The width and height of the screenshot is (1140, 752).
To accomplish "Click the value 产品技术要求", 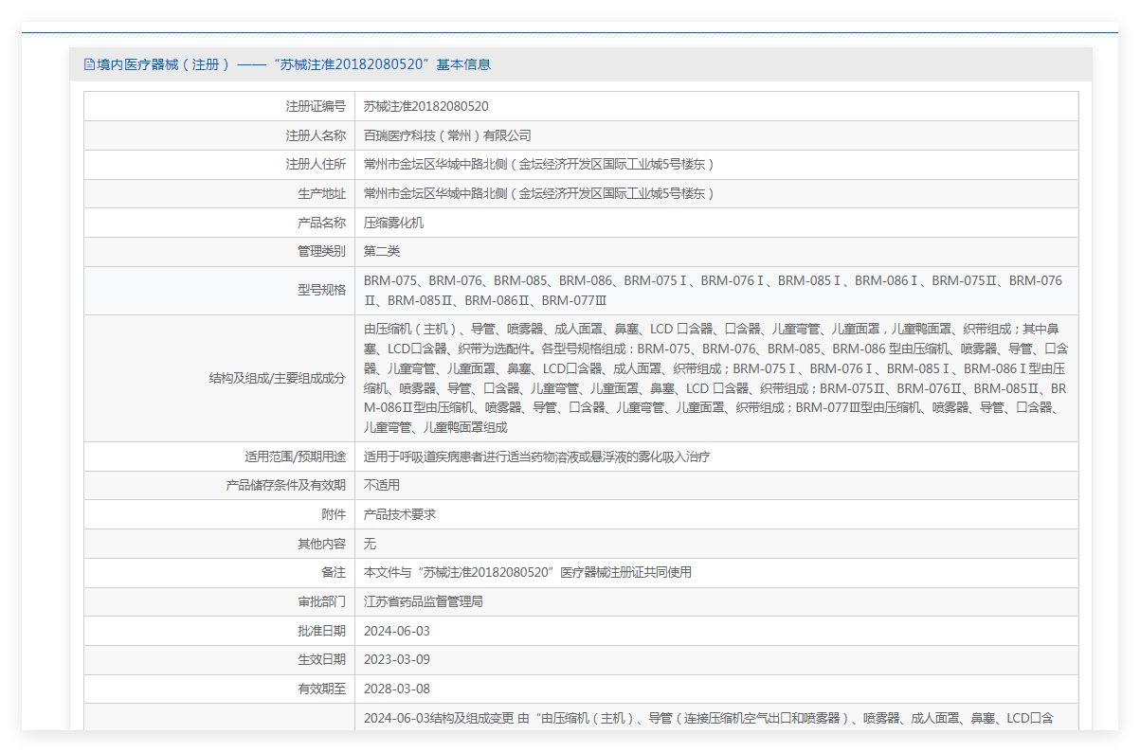I will click(x=400, y=514).
